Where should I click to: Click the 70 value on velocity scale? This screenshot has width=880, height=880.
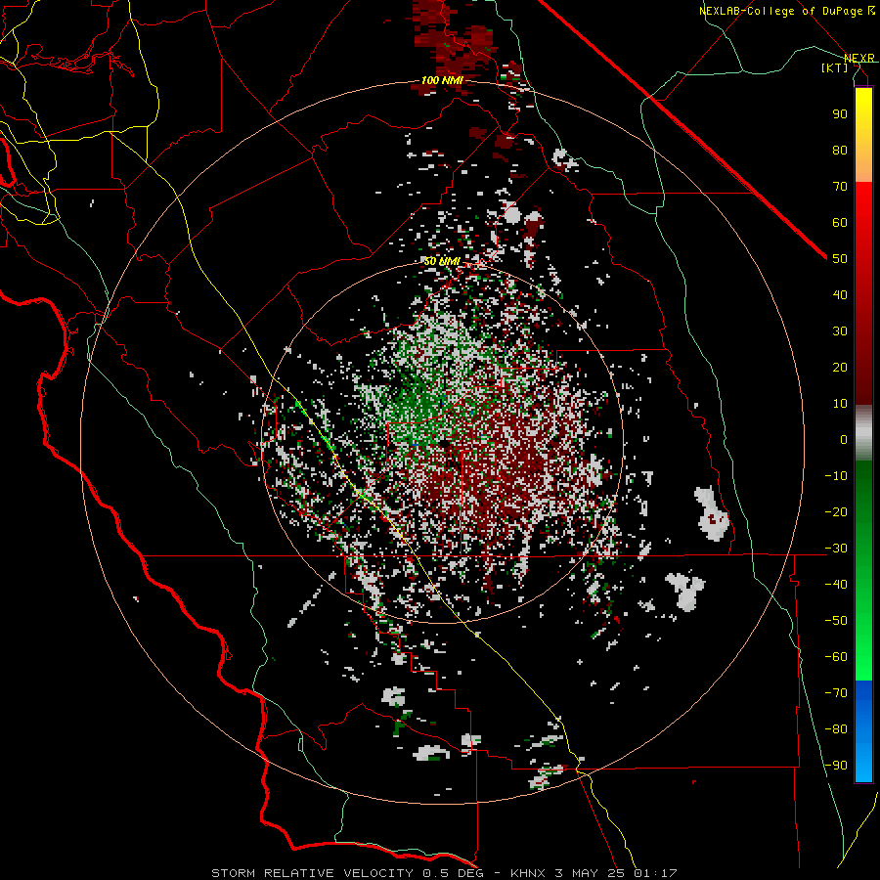[x=840, y=187]
